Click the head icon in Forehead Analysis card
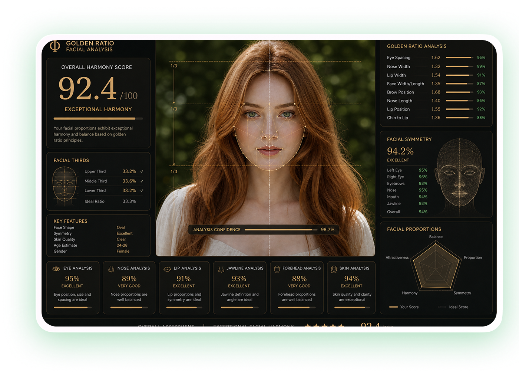This screenshot has width=519, height=374. click(277, 269)
